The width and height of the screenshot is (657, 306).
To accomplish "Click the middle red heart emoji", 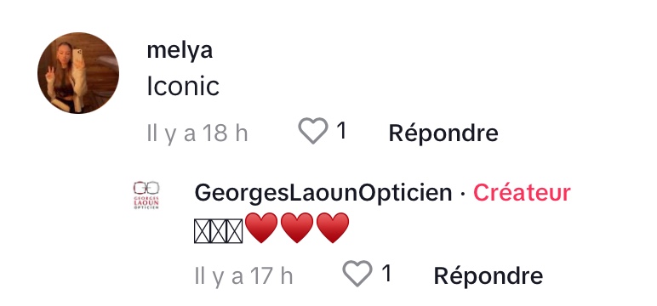I will click(297, 228).
